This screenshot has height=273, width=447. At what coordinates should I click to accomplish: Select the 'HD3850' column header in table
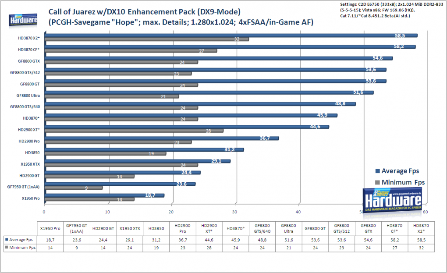(156, 229)
